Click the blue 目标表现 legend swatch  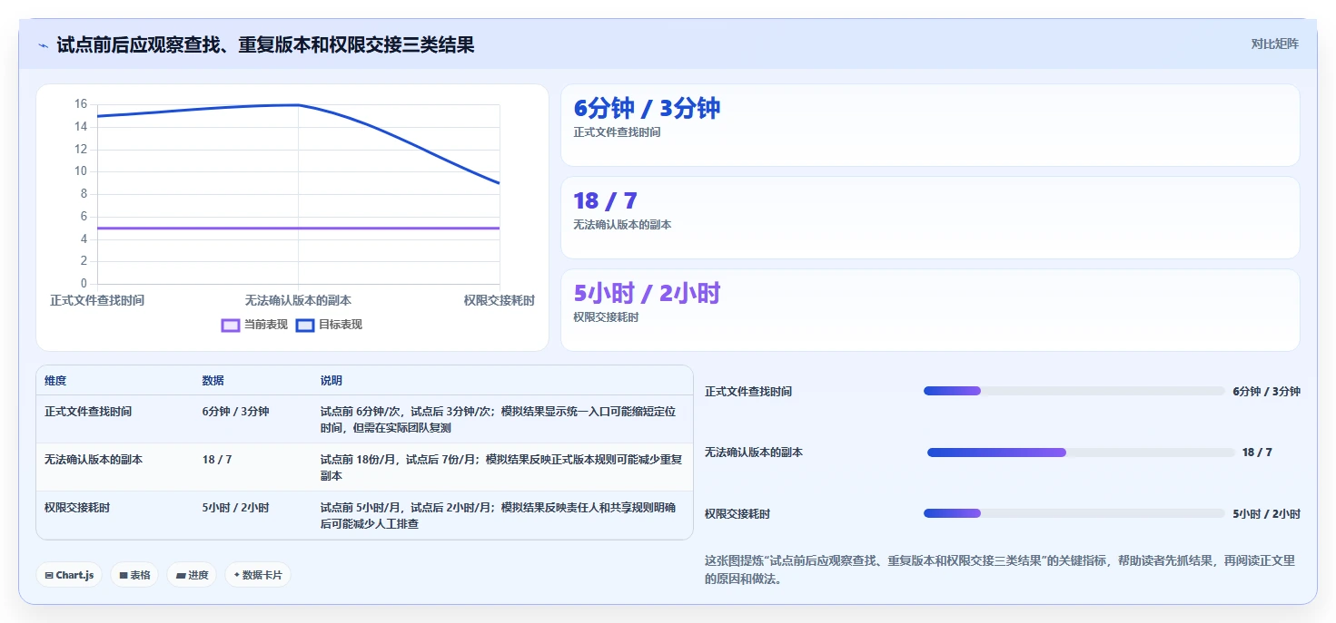click(305, 325)
